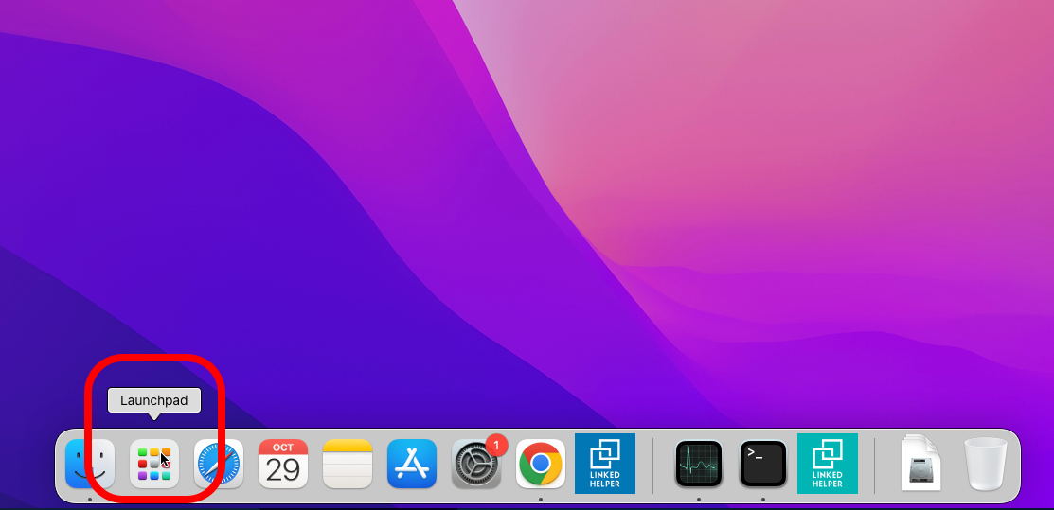Click the Dock divider left of the stack
The height and width of the screenshot is (510, 1054).
(875, 466)
